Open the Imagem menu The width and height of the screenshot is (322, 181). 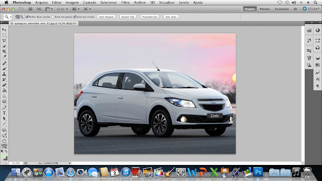[72, 3]
